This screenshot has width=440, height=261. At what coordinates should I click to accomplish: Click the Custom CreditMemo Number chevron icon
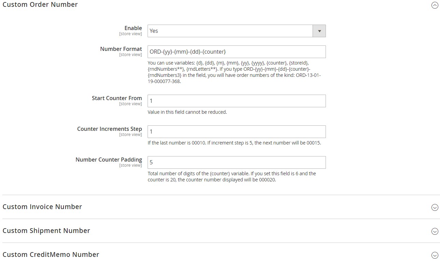tap(435, 255)
